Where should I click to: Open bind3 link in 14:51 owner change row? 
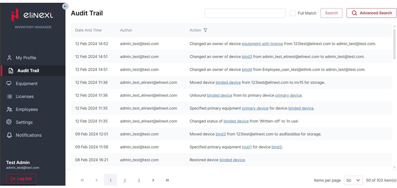tap(247, 56)
